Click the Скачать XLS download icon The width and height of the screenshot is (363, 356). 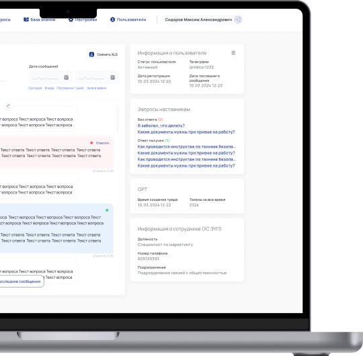coord(91,54)
